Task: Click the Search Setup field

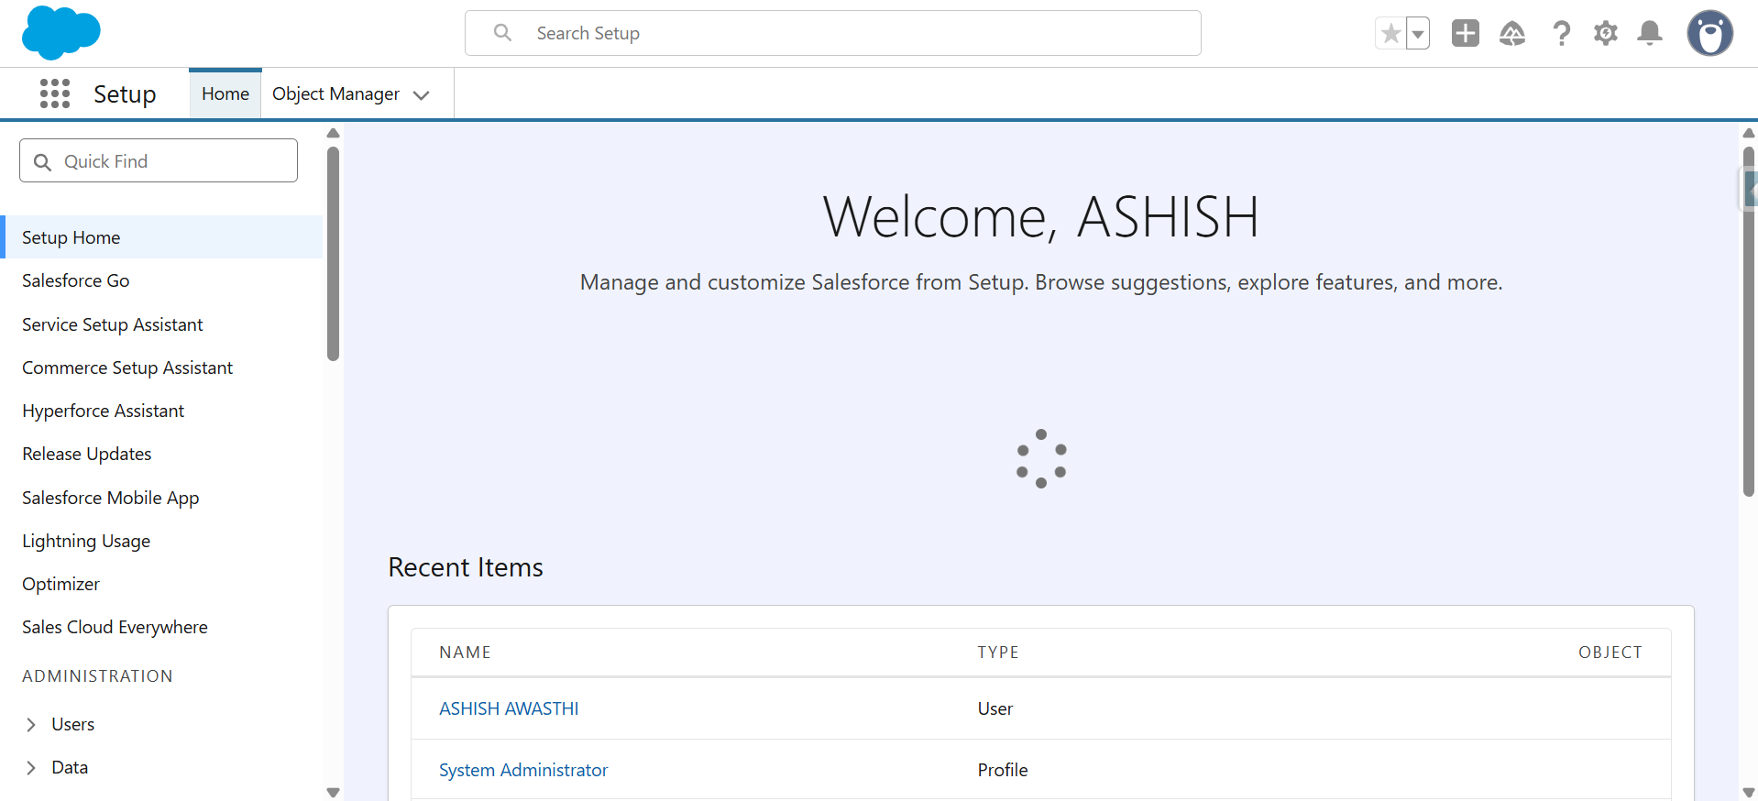Action: [x=832, y=34]
